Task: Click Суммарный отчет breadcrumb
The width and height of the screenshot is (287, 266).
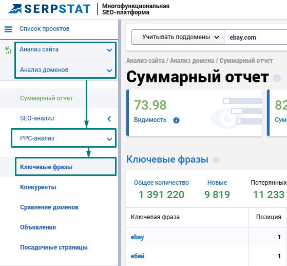Action: (246, 61)
